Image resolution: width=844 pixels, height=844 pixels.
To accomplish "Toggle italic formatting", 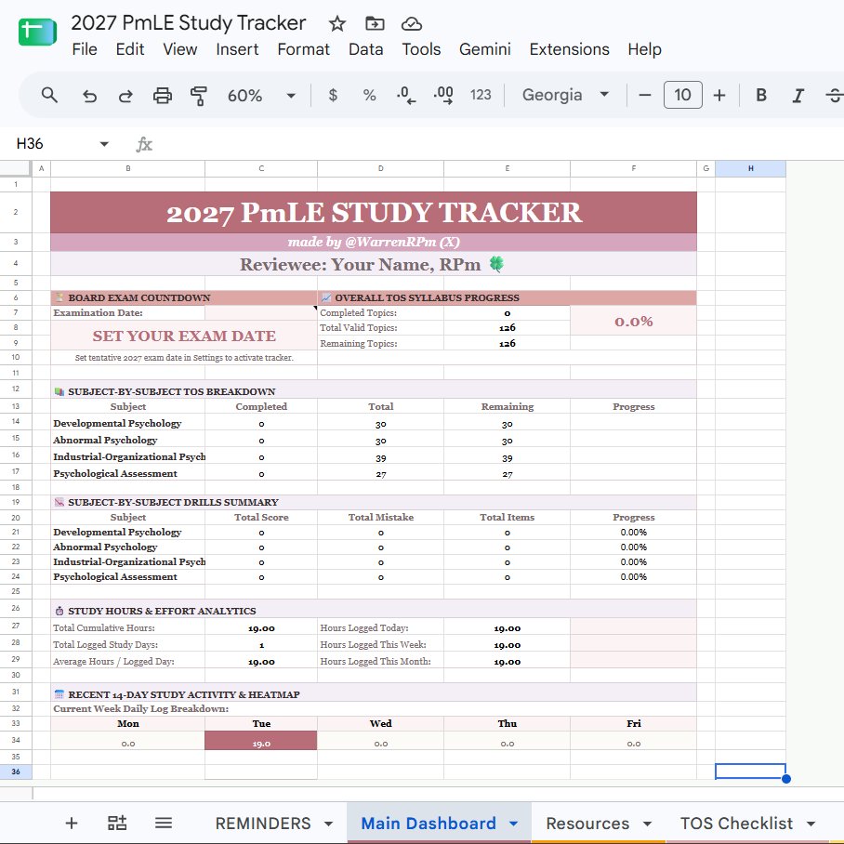I will 798,95.
